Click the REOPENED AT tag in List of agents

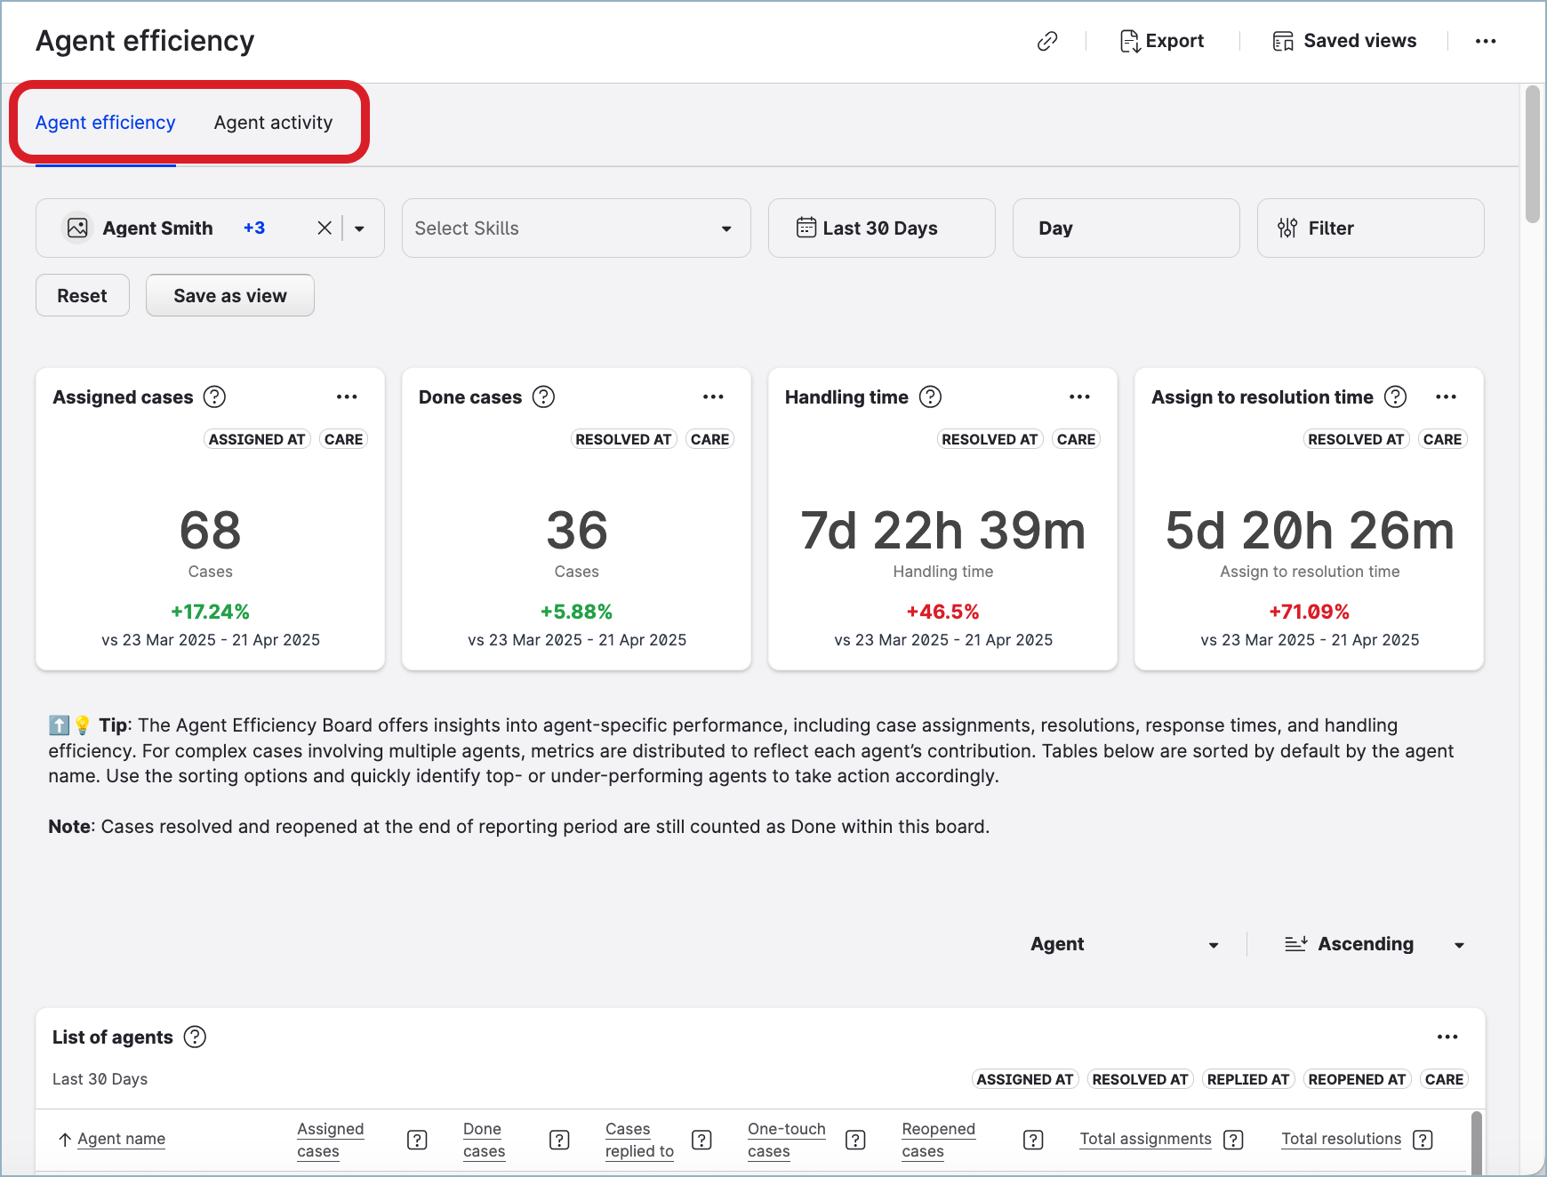[1357, 1079]
